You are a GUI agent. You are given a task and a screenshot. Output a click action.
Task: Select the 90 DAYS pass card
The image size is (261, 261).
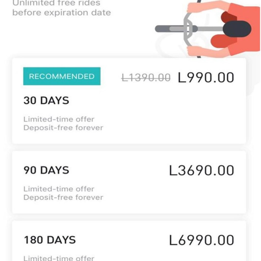coord(129,182)
